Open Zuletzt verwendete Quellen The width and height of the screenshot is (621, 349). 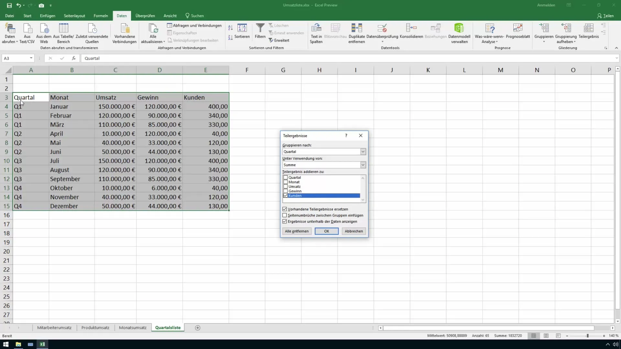[x=92, y=33]
